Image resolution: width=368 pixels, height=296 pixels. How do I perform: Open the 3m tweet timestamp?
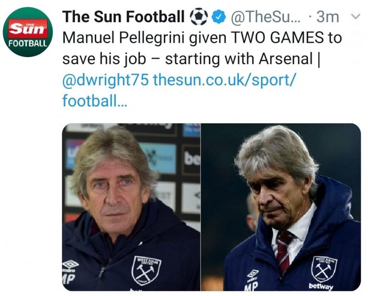point(328,17)
